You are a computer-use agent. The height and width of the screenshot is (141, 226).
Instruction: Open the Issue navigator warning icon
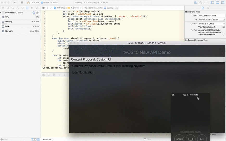click(x=18, y=8)
